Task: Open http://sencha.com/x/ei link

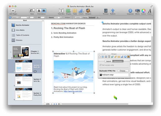Action: [73, 91]
